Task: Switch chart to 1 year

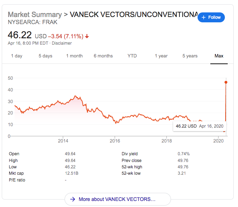Action: [161, 56]
